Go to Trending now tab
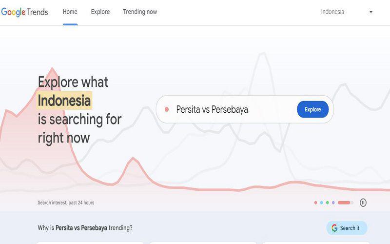Viewport: 390px width, 244px height. pos(140,12)
